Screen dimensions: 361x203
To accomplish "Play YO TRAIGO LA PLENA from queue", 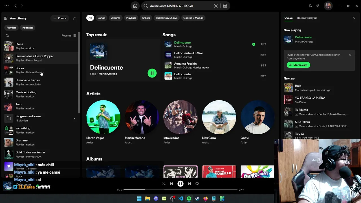I will click(x=319, y=100).
